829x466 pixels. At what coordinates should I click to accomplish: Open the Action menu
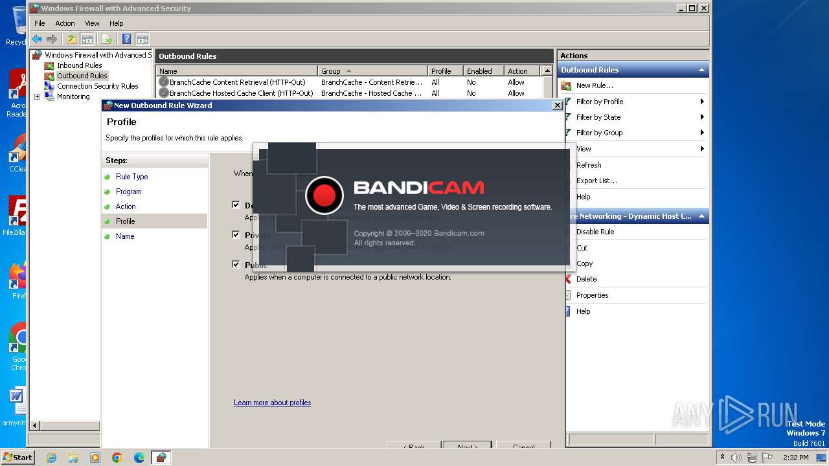point(65,23)
